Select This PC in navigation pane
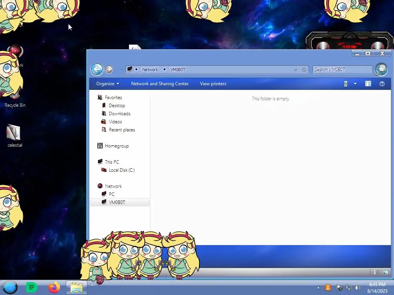The image size is (394, 295). point(112,162)
